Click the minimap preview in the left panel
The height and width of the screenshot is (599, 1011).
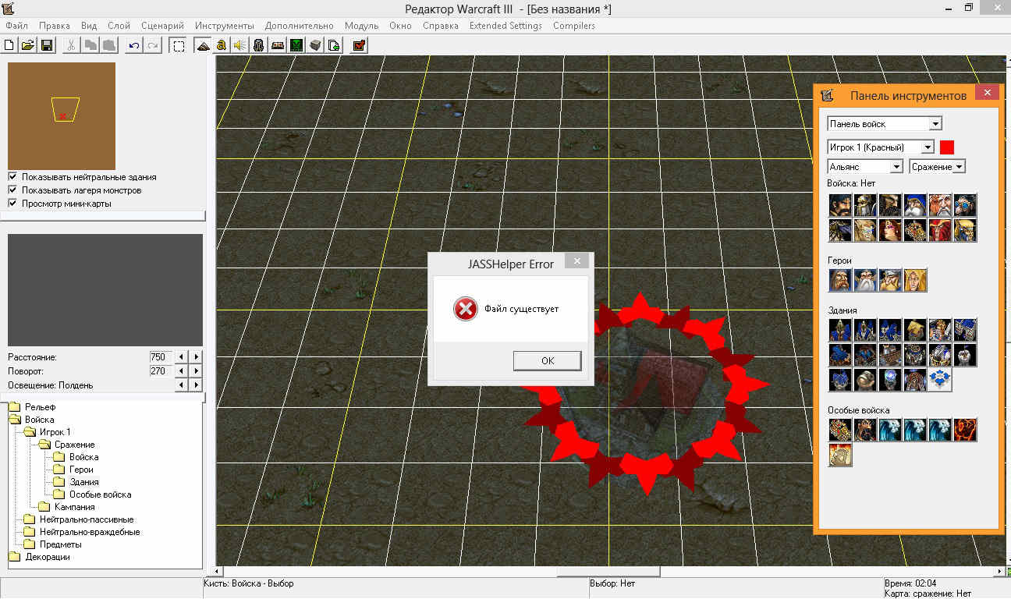pyautogui.click(x=62, y=115)
